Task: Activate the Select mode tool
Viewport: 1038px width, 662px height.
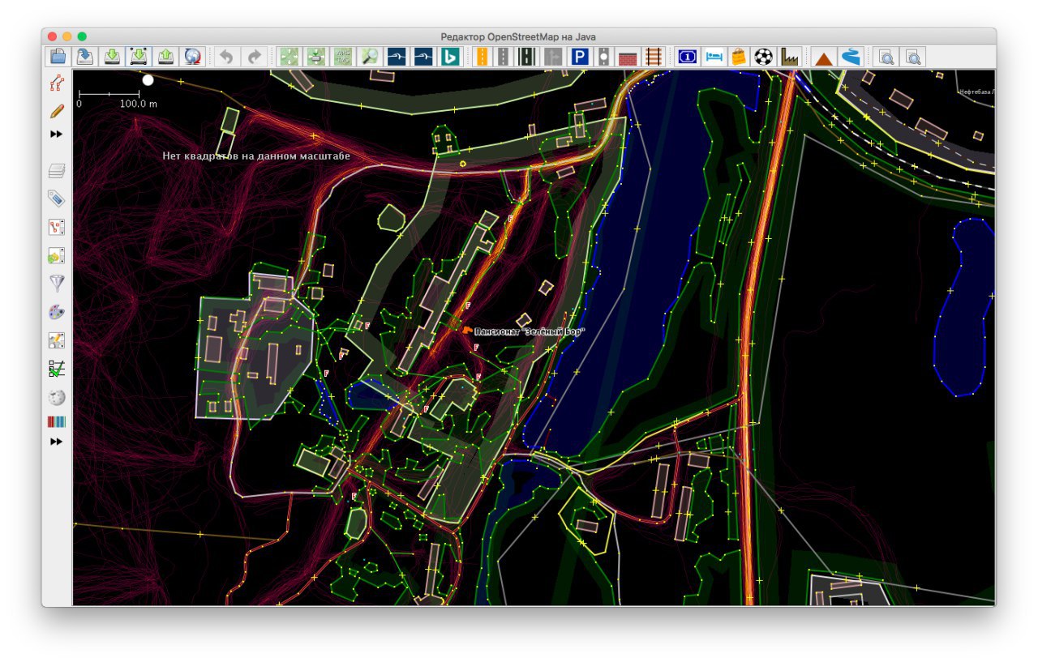Action: point(56,83)
